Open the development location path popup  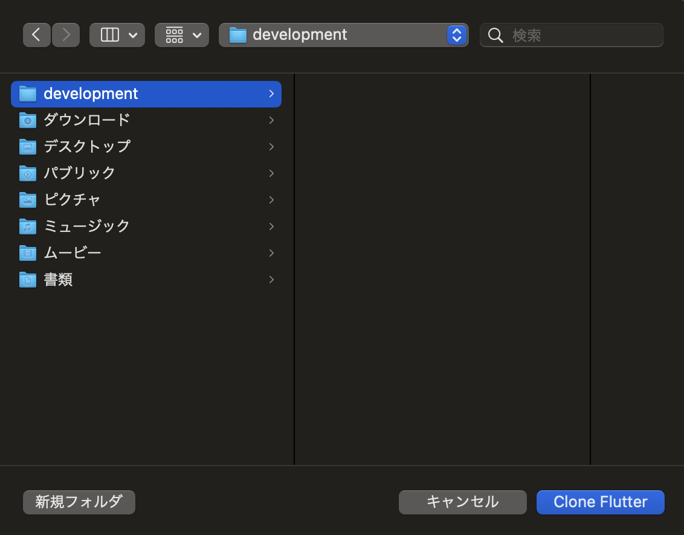(x=344, y=35)
